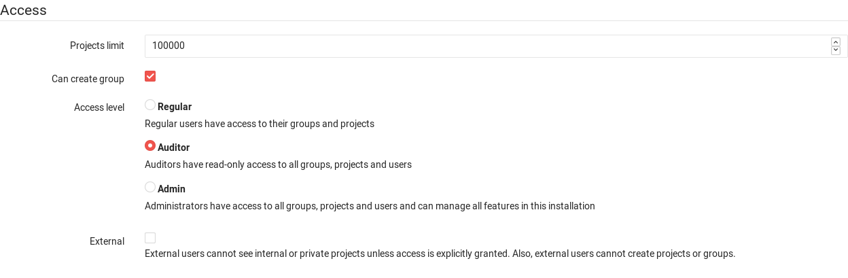The image size is (848, 278).
Task: Click the Projects limit field label
Action: [x=97, y=46]
